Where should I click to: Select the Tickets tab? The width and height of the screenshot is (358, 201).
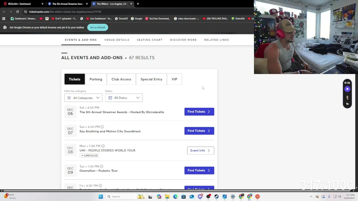[x=75, y=79]
